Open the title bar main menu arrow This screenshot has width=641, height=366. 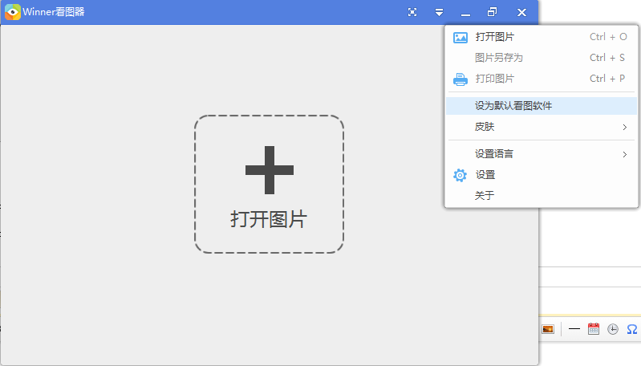tap(439, 12)
